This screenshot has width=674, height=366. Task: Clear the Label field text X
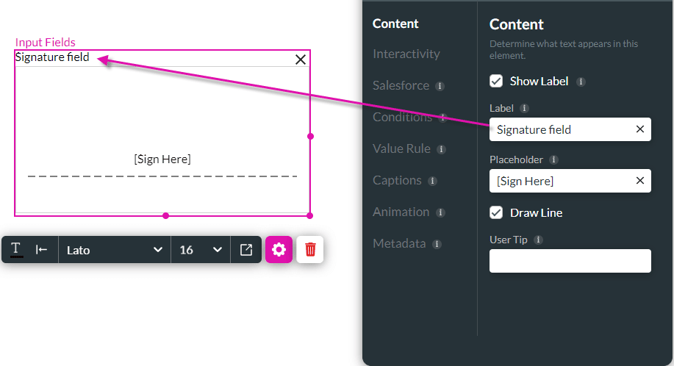[639, 129]
